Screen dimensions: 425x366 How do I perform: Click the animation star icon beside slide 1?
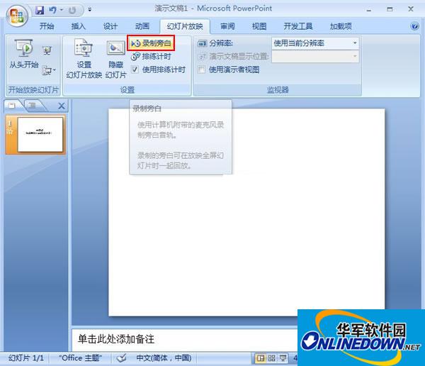click(11, 132)
